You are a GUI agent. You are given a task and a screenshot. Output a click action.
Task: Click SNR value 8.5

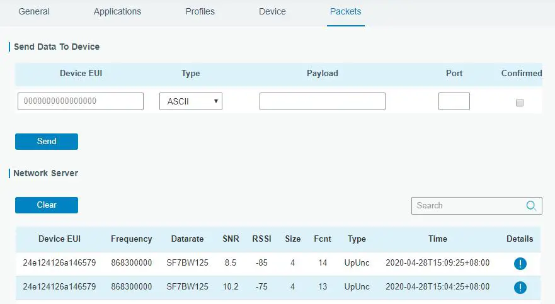tap(231, 262)
